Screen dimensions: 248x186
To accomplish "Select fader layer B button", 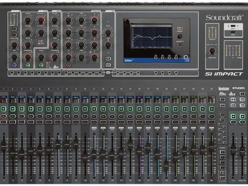I will click(222, 157).
